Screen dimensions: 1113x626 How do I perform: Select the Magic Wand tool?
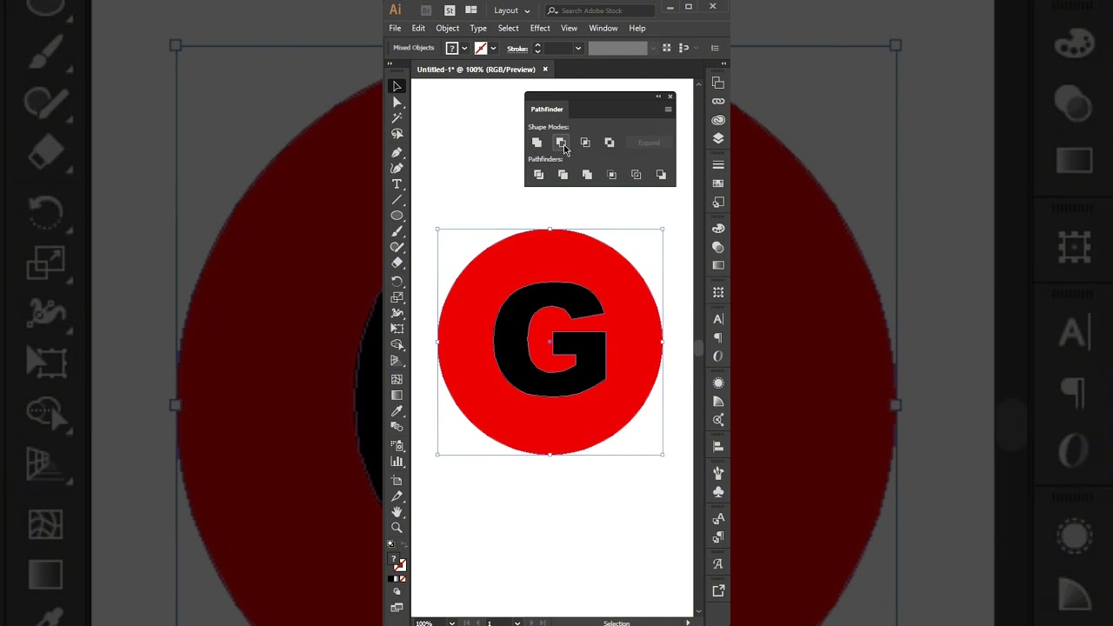pos(397,117)
